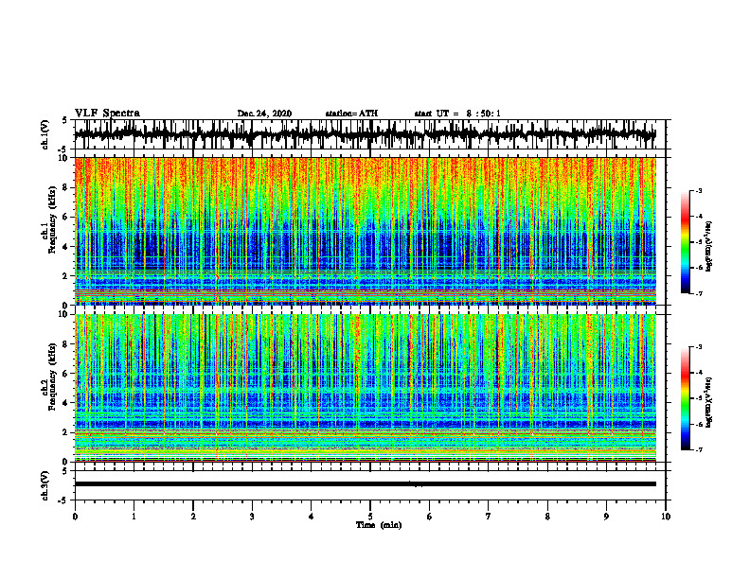This screenshot has width=750, height=579.
Task: Click the ch.2 colorbar log(PSD) label
Action: 709,402
